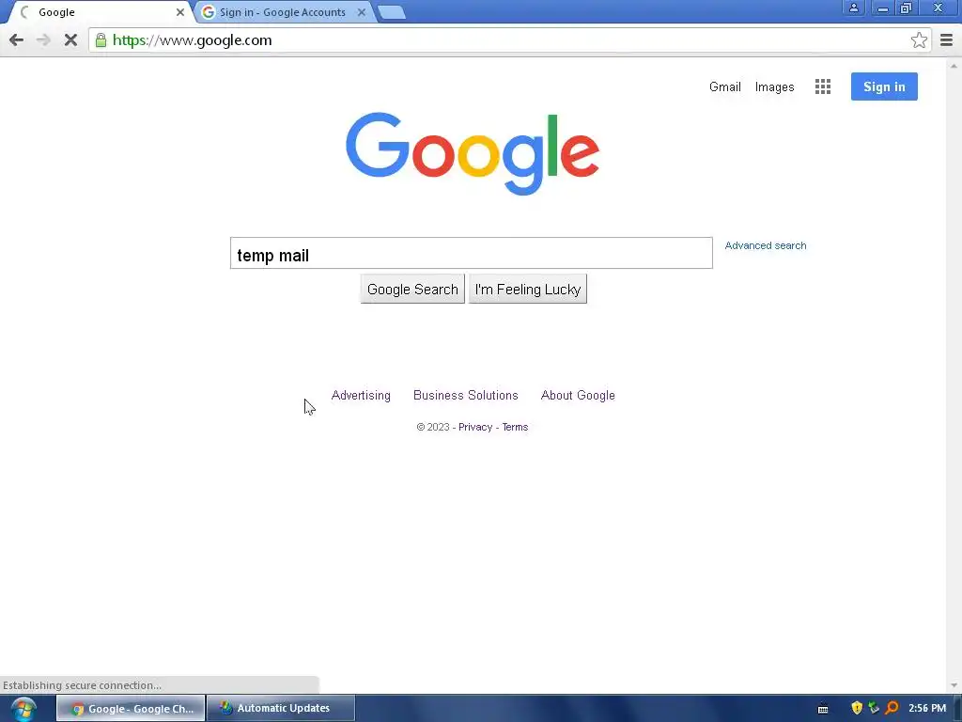962x722 pixels.
Task: Click the yellow shield tray icon
Action: 857,708
